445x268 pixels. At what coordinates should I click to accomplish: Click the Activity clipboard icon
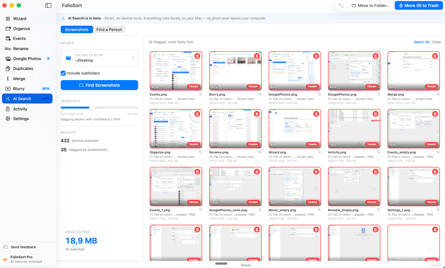point(8,109)
